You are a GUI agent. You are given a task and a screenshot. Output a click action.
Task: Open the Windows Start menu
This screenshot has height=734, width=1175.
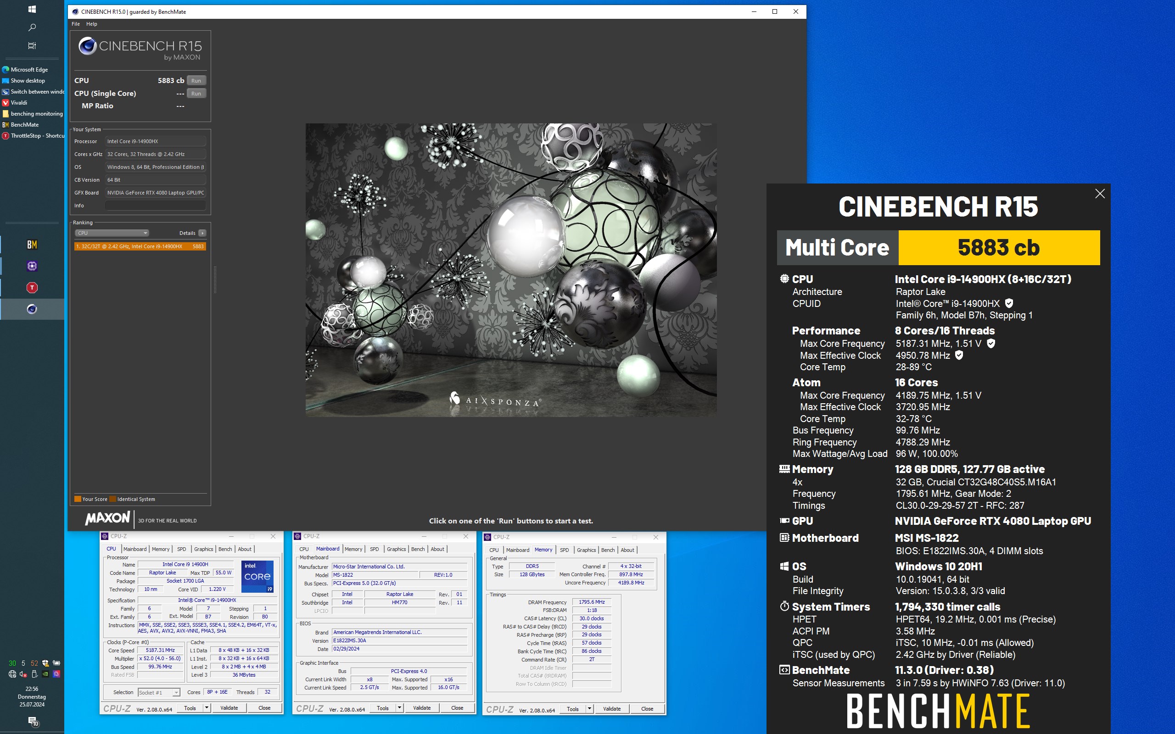pos(32,9)
